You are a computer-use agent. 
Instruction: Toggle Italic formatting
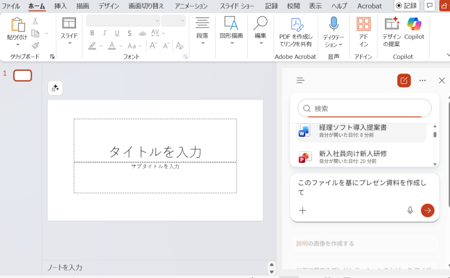click(105, 33)
